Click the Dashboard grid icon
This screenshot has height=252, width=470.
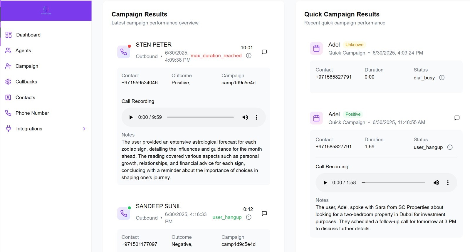[x=9, y=35]
